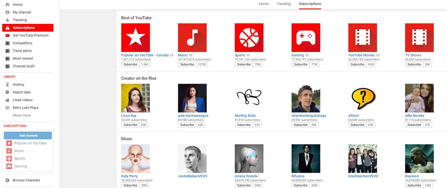
Task: Click the Beyoncé profile thumbnail
Action: (x=419, y=159)
